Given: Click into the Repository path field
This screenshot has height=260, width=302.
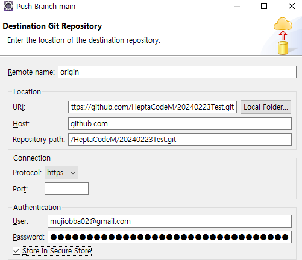Looking at the screenshot, I should point(180,140).
